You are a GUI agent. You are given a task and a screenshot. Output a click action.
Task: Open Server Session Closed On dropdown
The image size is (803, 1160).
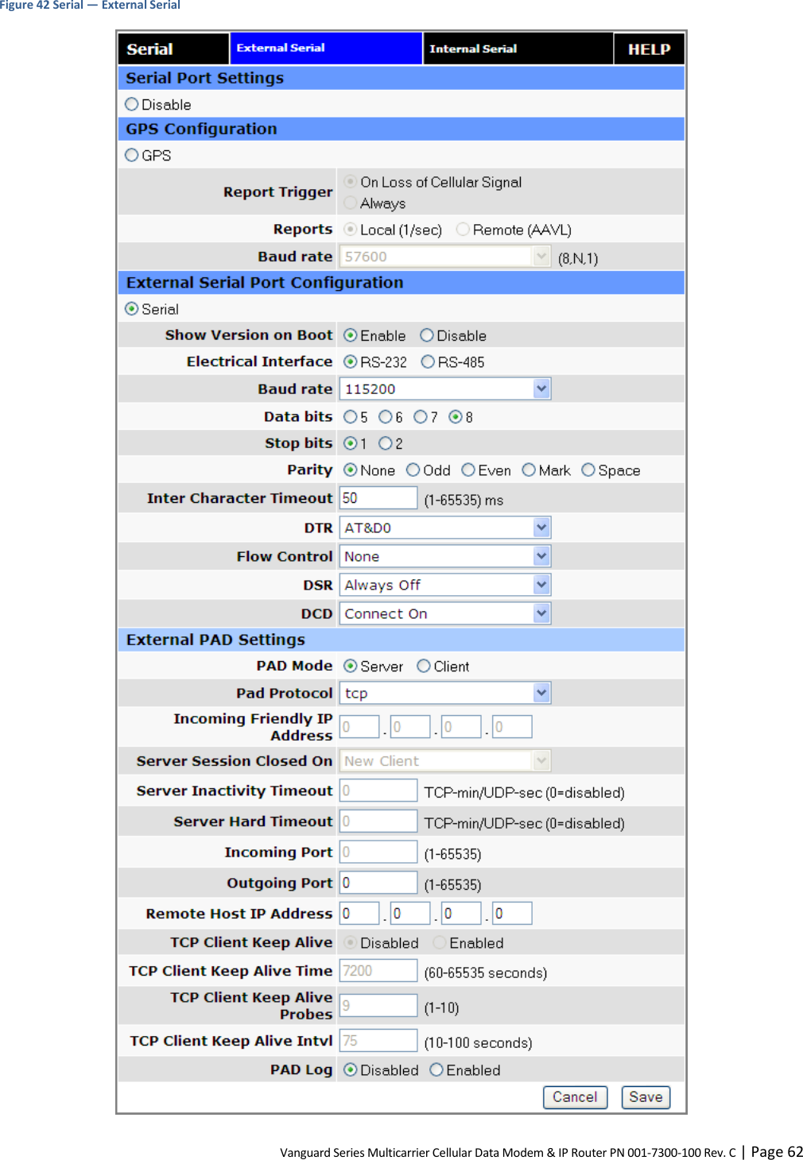[x=445, y=760]
